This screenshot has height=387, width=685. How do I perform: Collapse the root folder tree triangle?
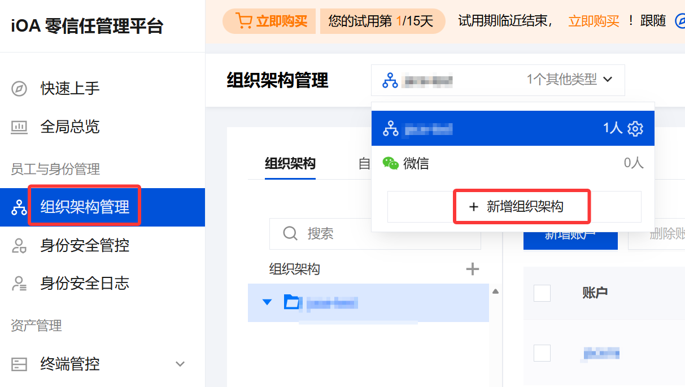(x=267, y=302)
